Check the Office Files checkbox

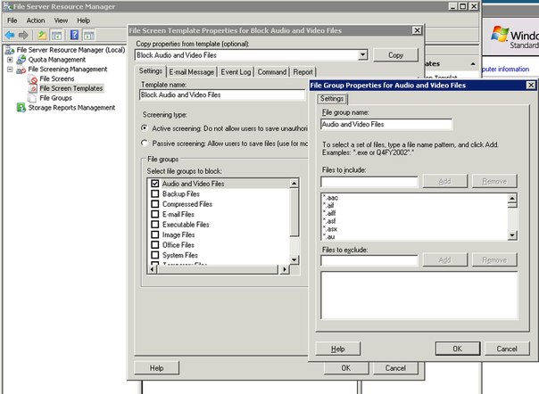(155, 245)
